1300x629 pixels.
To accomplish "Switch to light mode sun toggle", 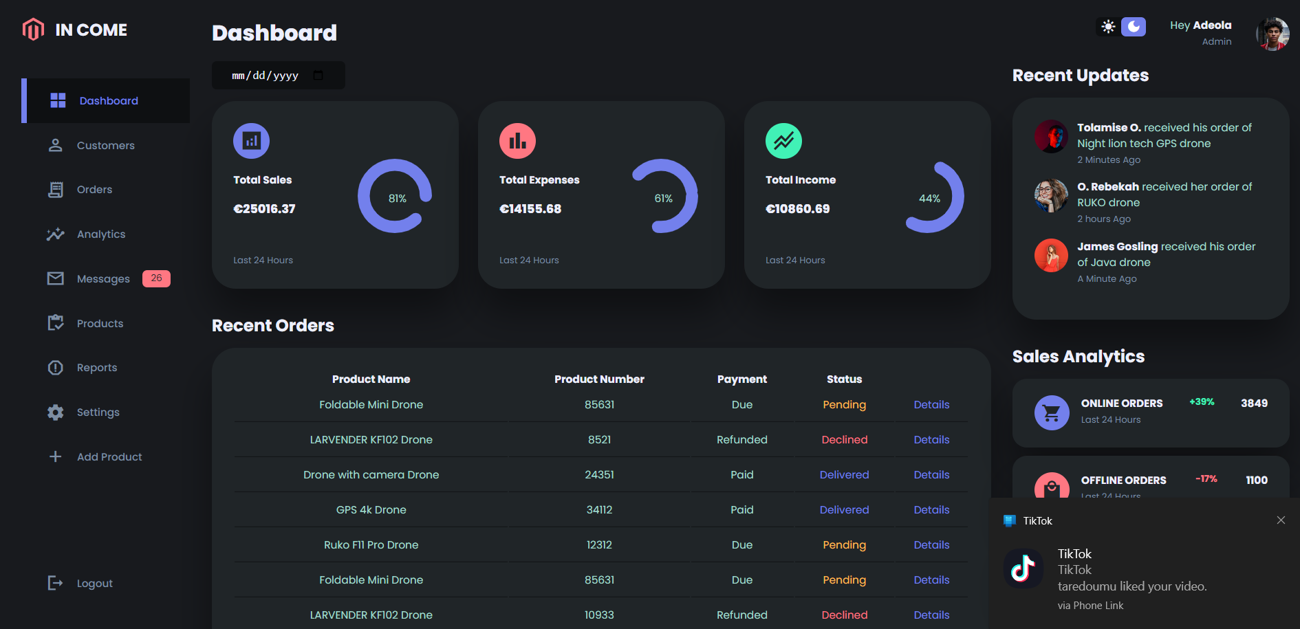I will (1108, 27).
